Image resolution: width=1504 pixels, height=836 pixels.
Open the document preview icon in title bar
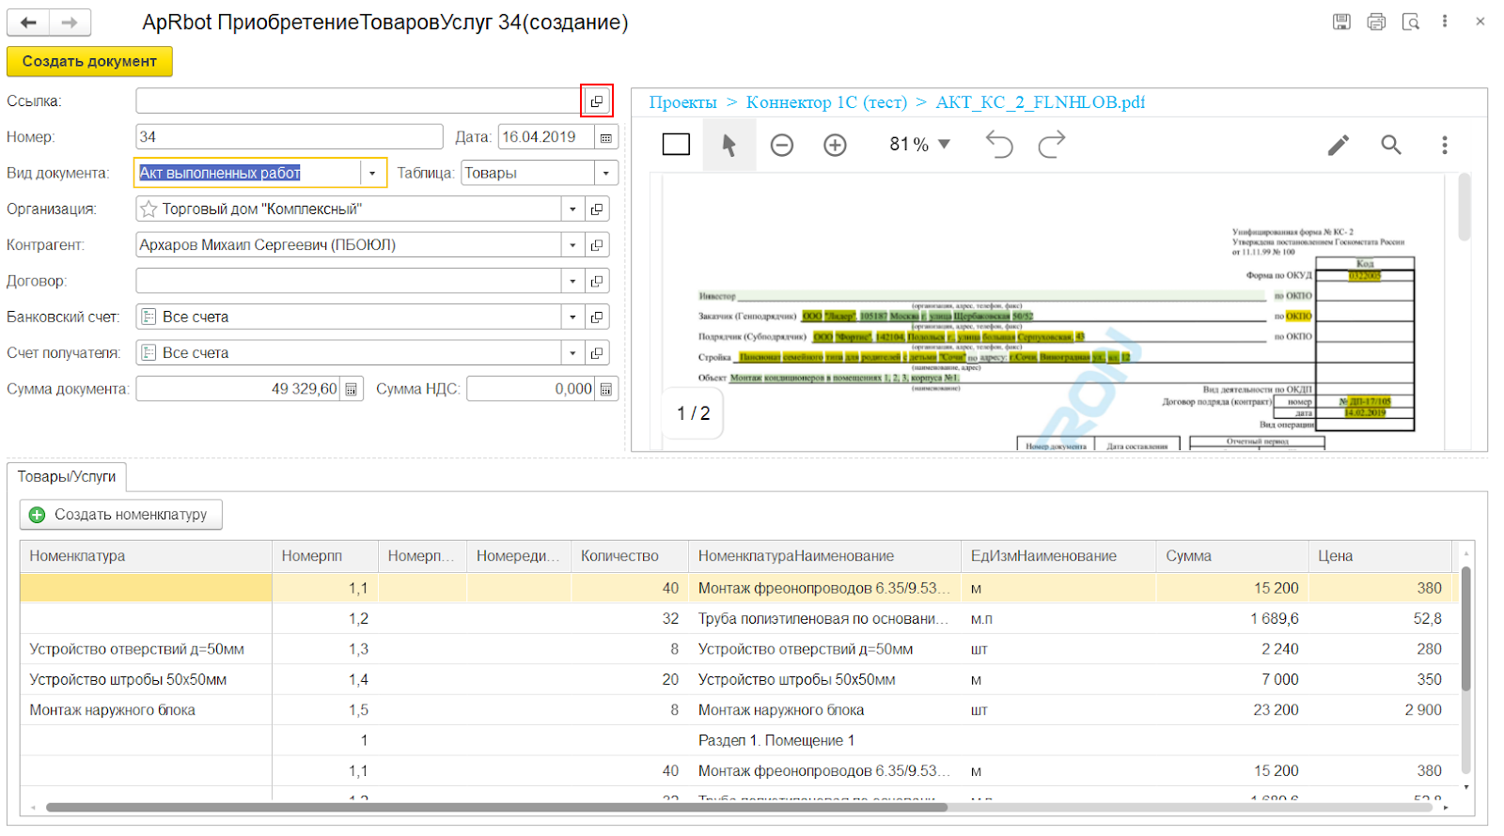(1410, 22)
